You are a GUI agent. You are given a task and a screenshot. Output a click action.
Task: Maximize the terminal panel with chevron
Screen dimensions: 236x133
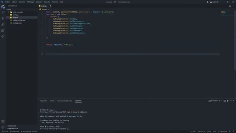click(x=231, y=101)
